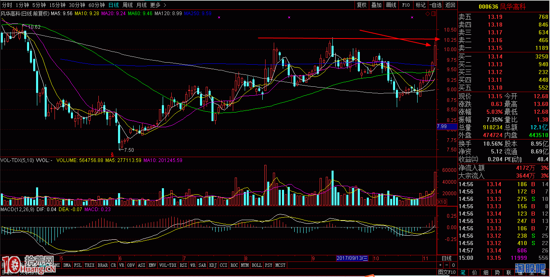Select the 30分钟 period
The width and height of the screenshot is (550, 277).
[x=77, y=5]
